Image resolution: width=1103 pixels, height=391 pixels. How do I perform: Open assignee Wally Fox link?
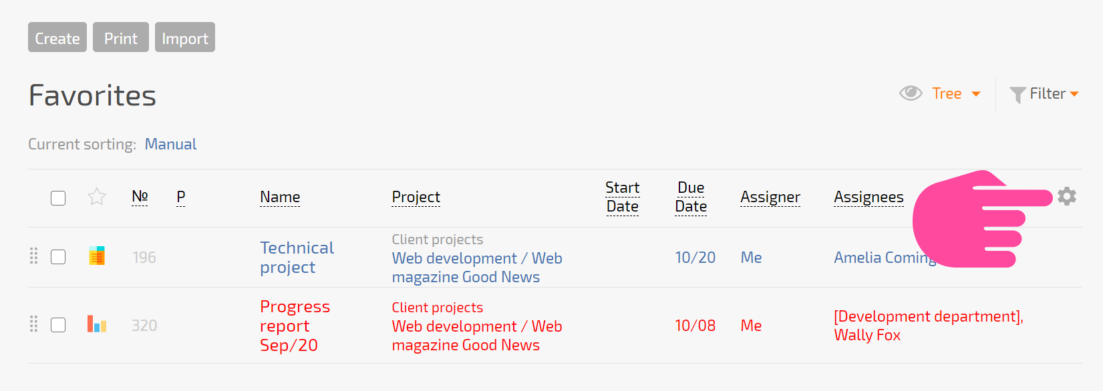point(867,335)
